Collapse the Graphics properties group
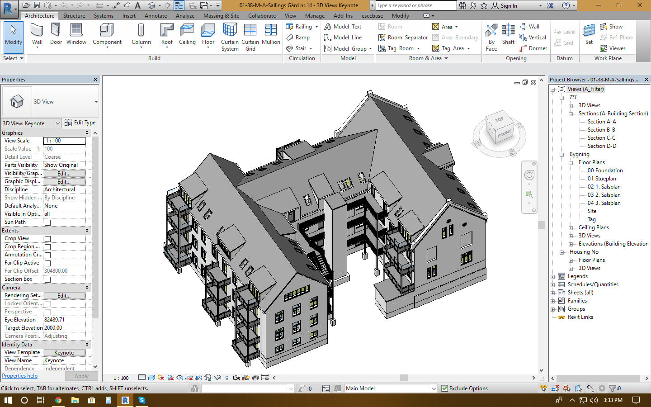651x407 pixels. pyautogui.click(x=87, y=133)
